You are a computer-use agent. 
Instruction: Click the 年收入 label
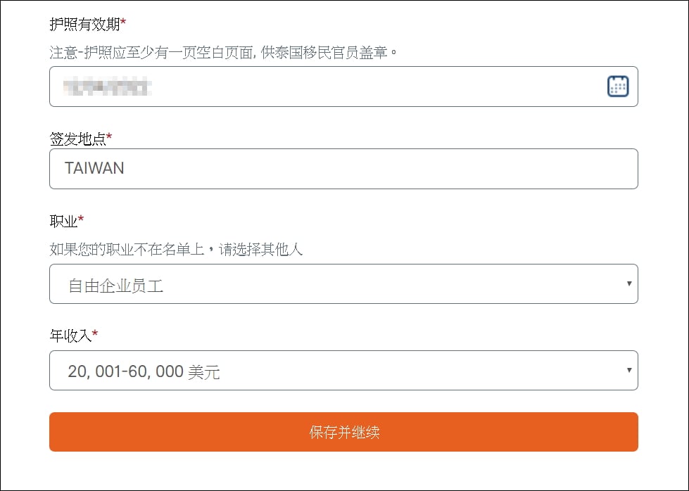(x=70, y=336)
